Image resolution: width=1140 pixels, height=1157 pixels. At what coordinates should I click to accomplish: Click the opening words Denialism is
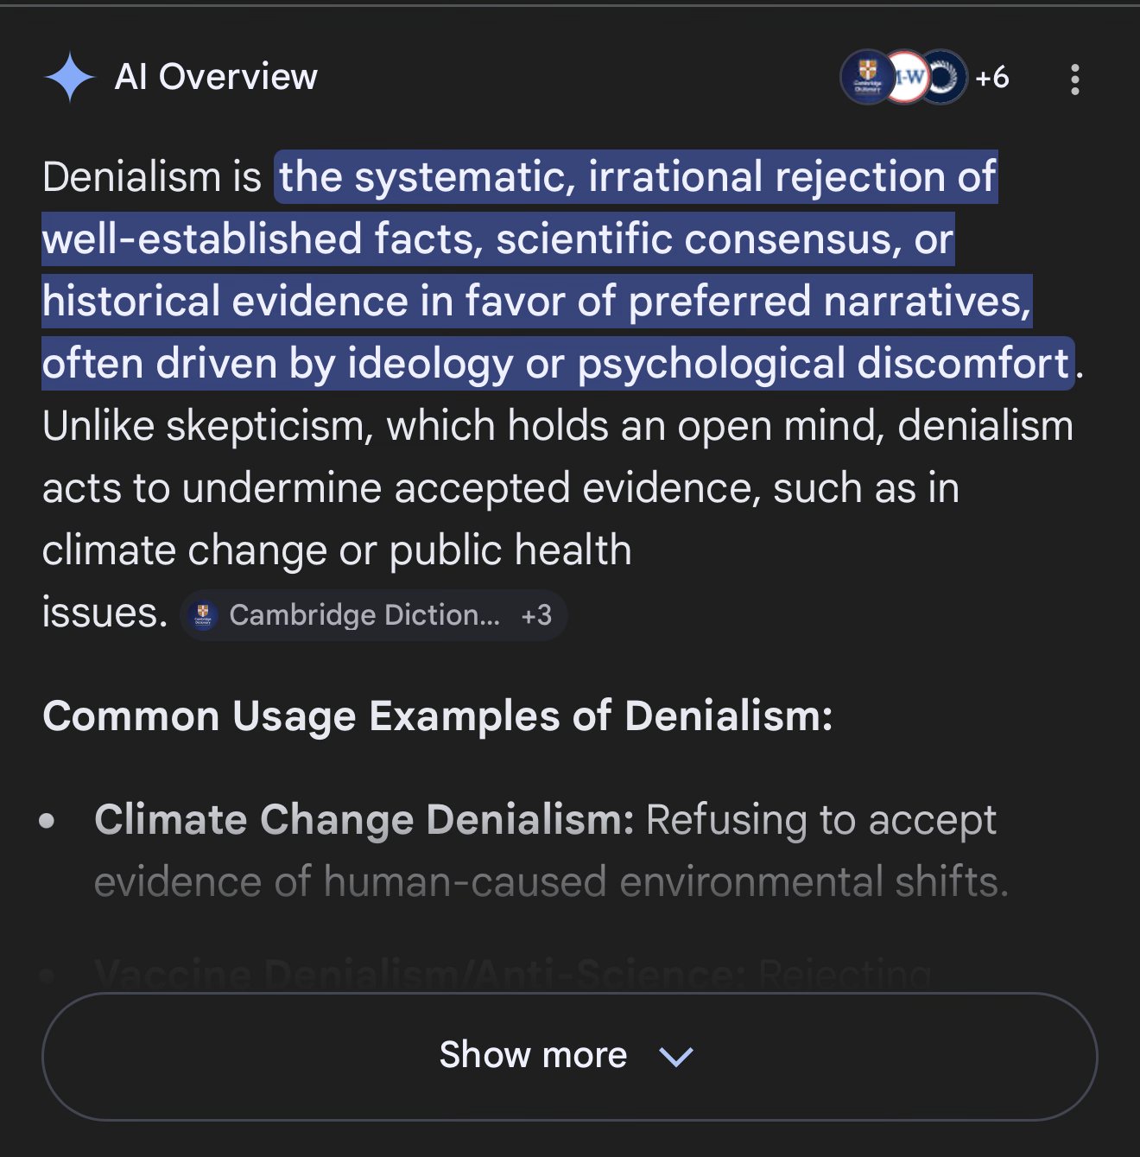pos(152,177)
